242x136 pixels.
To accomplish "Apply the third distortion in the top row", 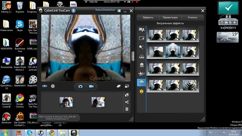I will tap(189, 35).
